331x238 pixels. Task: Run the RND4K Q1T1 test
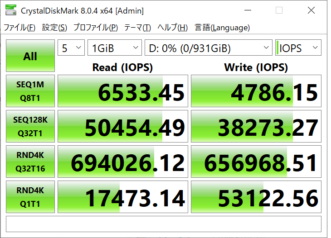[30, 197]
